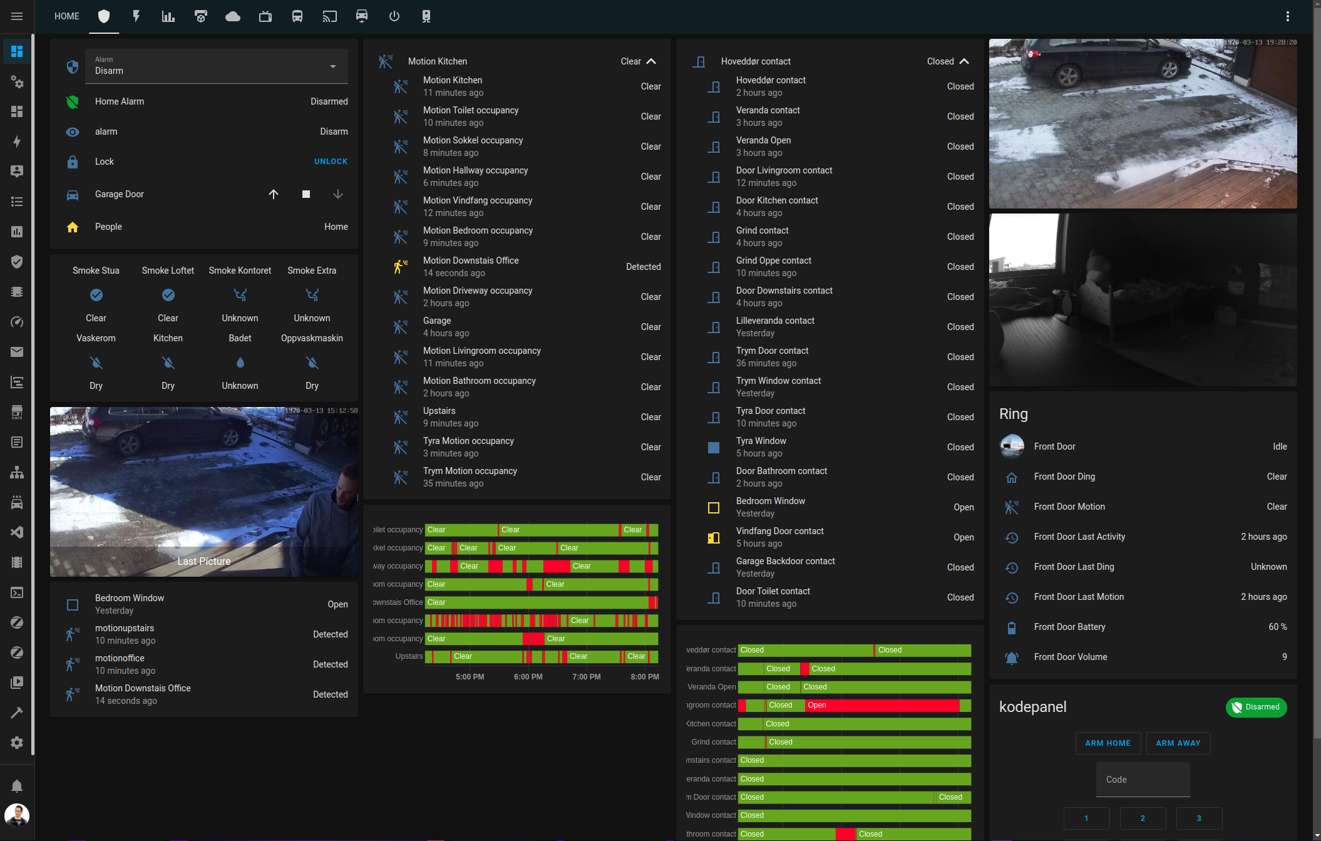This screenshot has width=1321, height=841.
Task: Open the power tab icon in header
Action: (x=394, y=16)
